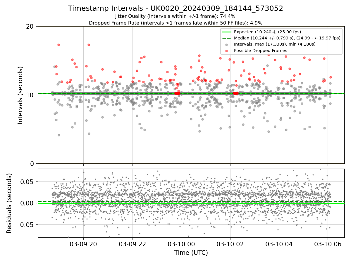Click x-axis tick label '03-10 02'
The height and width of the screenshot is (263, 351).
coord(230,244)
